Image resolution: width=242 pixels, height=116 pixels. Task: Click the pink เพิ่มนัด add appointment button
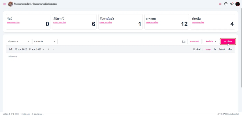(x=228, y=41)
